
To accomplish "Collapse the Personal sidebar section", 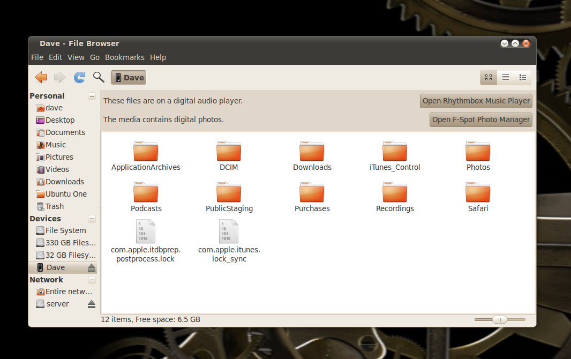I will coord(92,96).
